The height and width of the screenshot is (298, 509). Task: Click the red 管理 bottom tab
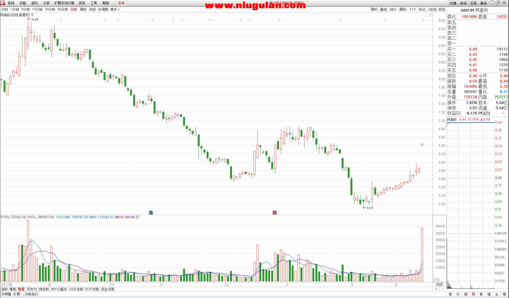point(21,289)
